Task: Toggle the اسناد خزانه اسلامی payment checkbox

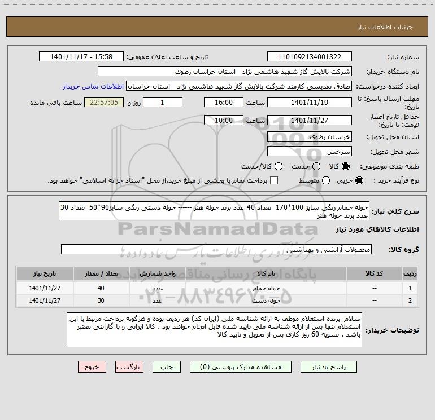Action: click(274, 180)
